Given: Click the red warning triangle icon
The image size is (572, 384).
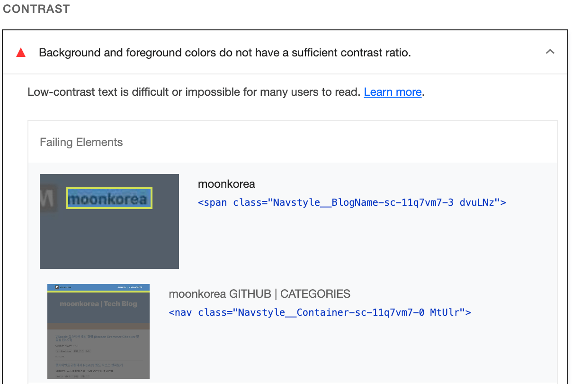Looking at the screenshot, I should [21, 53].
